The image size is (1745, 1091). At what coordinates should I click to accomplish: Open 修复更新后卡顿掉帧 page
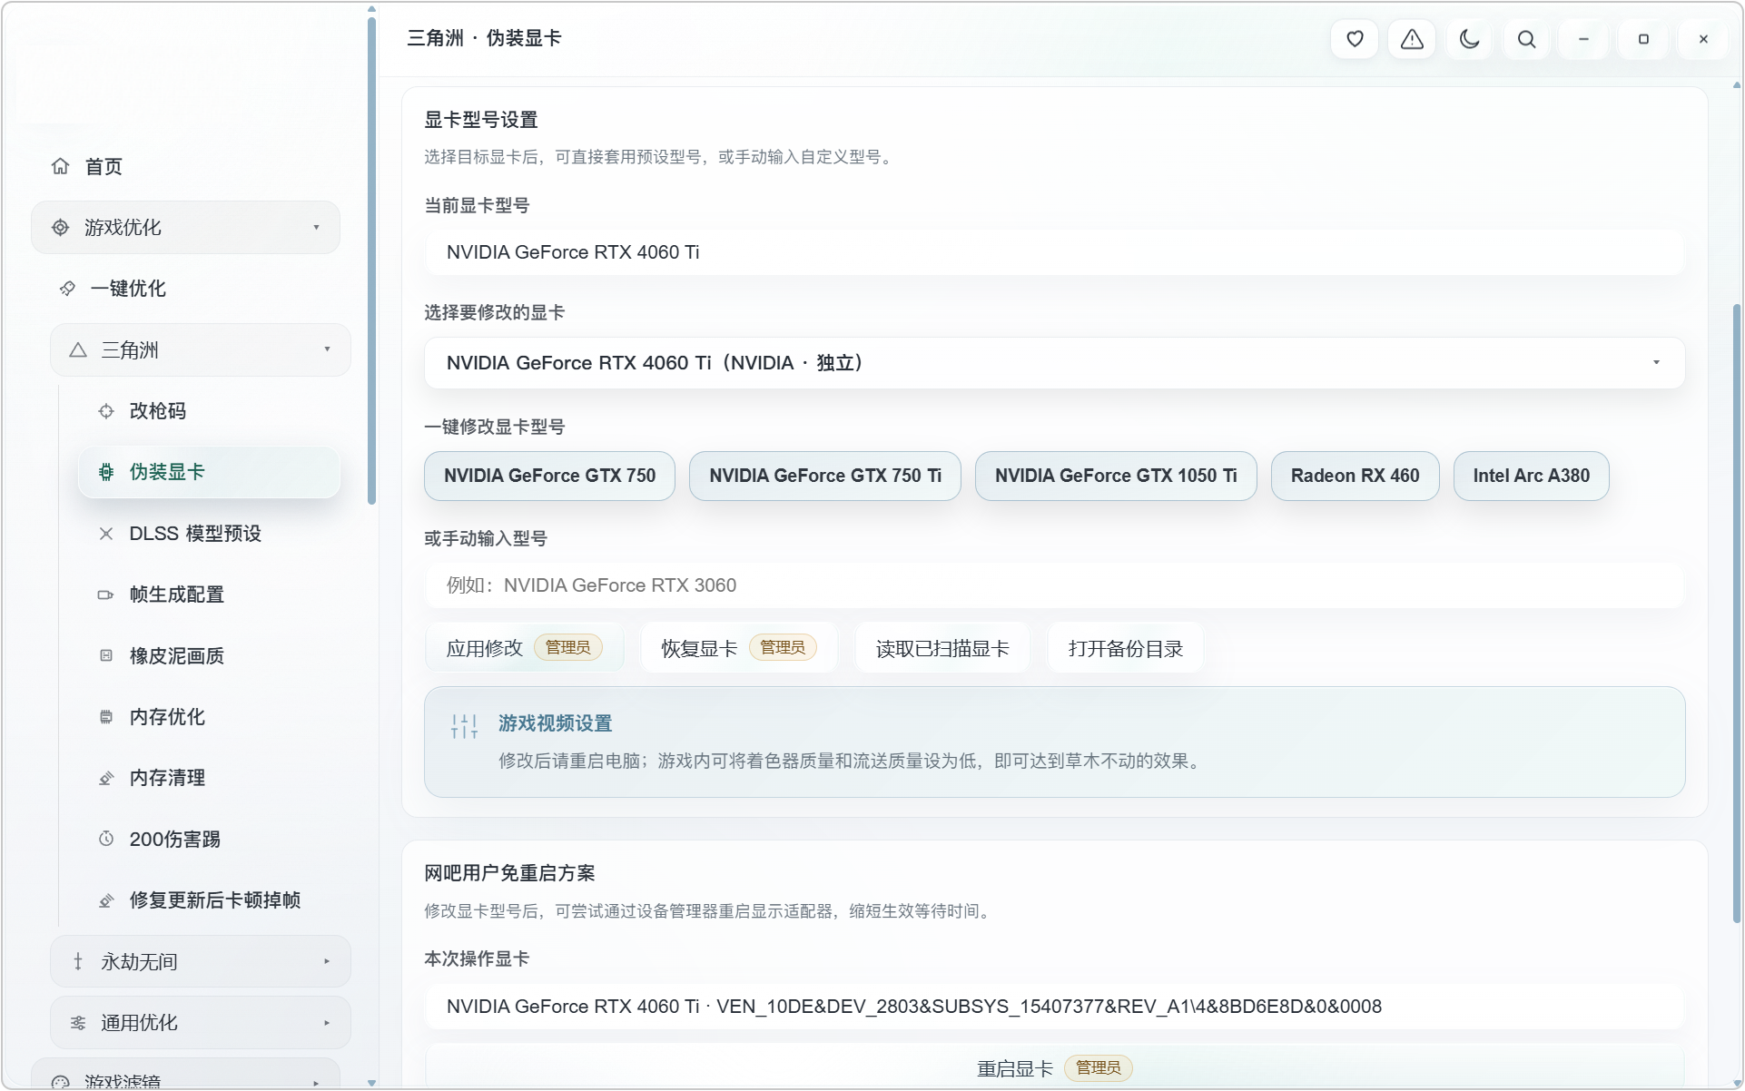click(x=215, y=900)
